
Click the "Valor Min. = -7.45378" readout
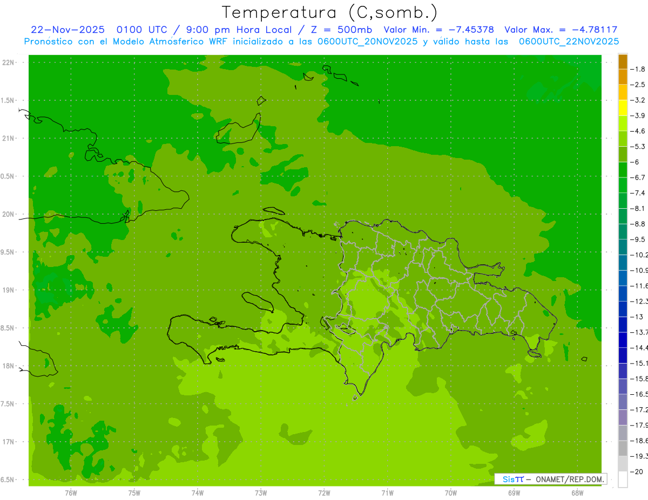pyautogui.click(x=438, y=30)
